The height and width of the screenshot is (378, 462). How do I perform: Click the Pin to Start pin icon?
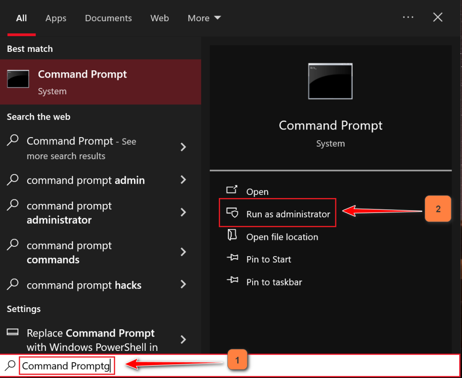(x=232, y=258)
